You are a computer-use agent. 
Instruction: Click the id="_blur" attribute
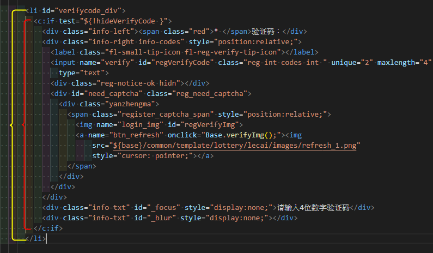[x=155, y=218]
